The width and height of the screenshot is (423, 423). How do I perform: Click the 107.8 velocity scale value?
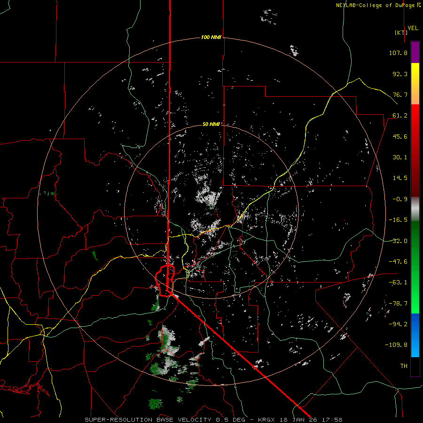click(398, 53)
